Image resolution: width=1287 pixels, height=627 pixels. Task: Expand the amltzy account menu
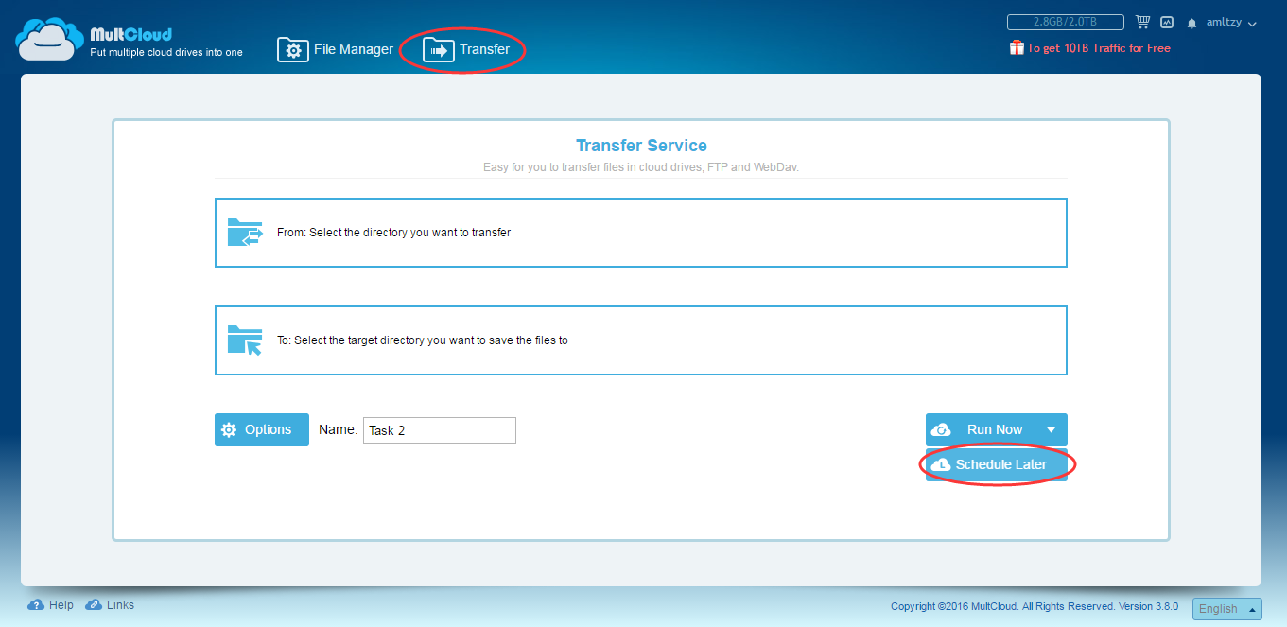(1231, 22)
